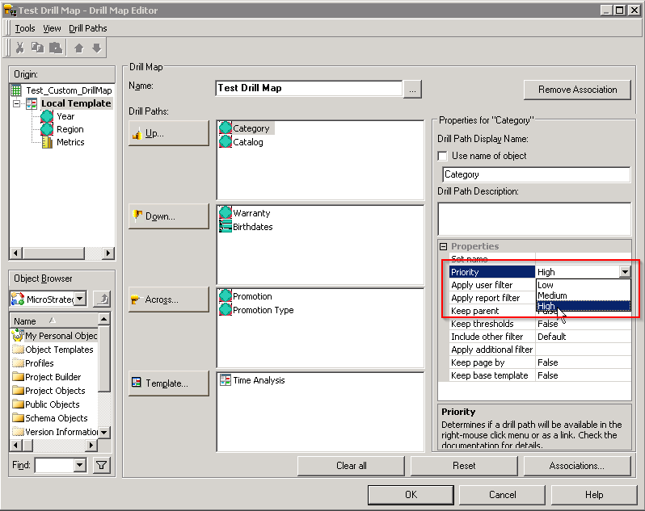Click the Cut toolbar icon
This screenshot has height=511, width=645.
point(20,48)
